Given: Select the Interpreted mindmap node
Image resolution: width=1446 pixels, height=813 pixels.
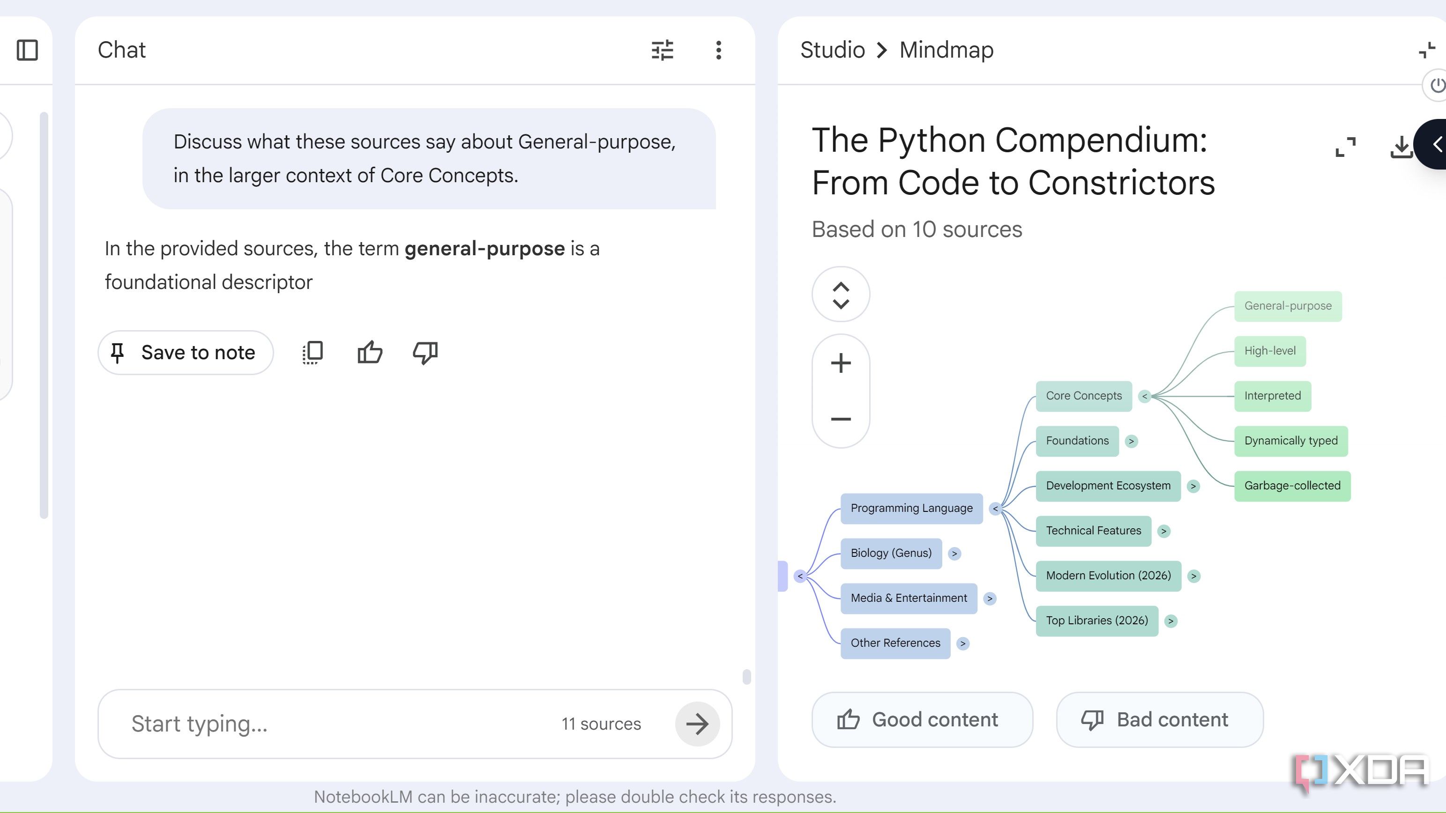Looking at the screenshot, I should (1273, 396).
